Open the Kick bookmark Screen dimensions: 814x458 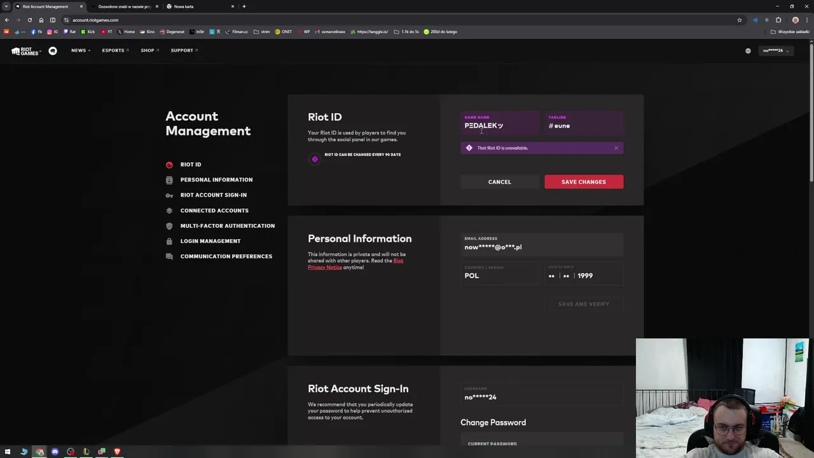point(88,32)
